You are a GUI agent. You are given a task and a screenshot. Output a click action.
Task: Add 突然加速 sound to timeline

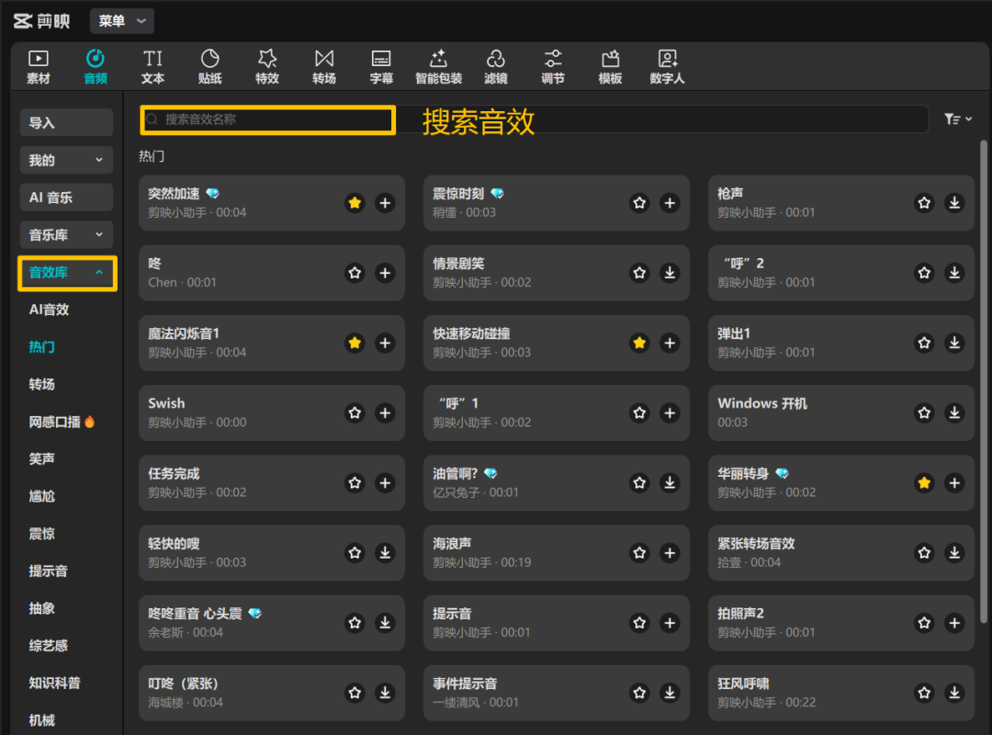point(385,203)
